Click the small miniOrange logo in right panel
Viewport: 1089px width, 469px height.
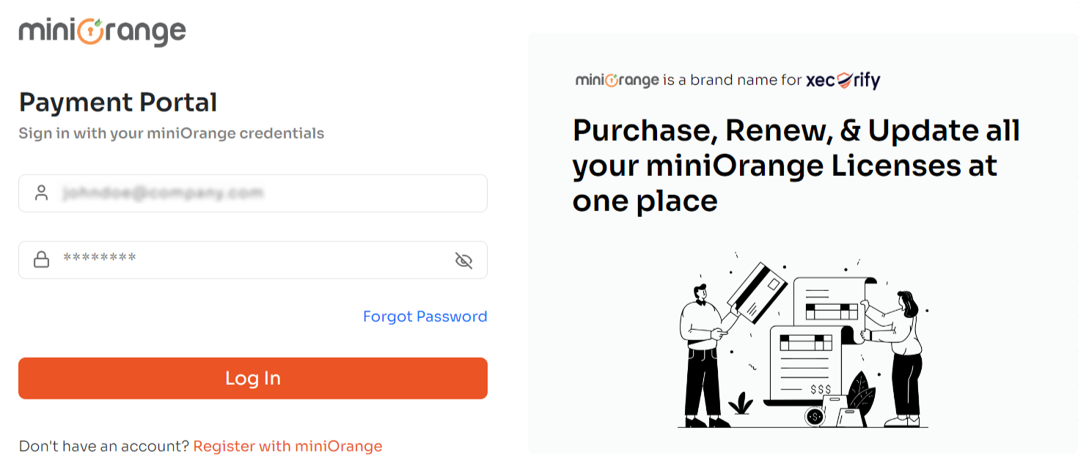click(x=617, y=80)
